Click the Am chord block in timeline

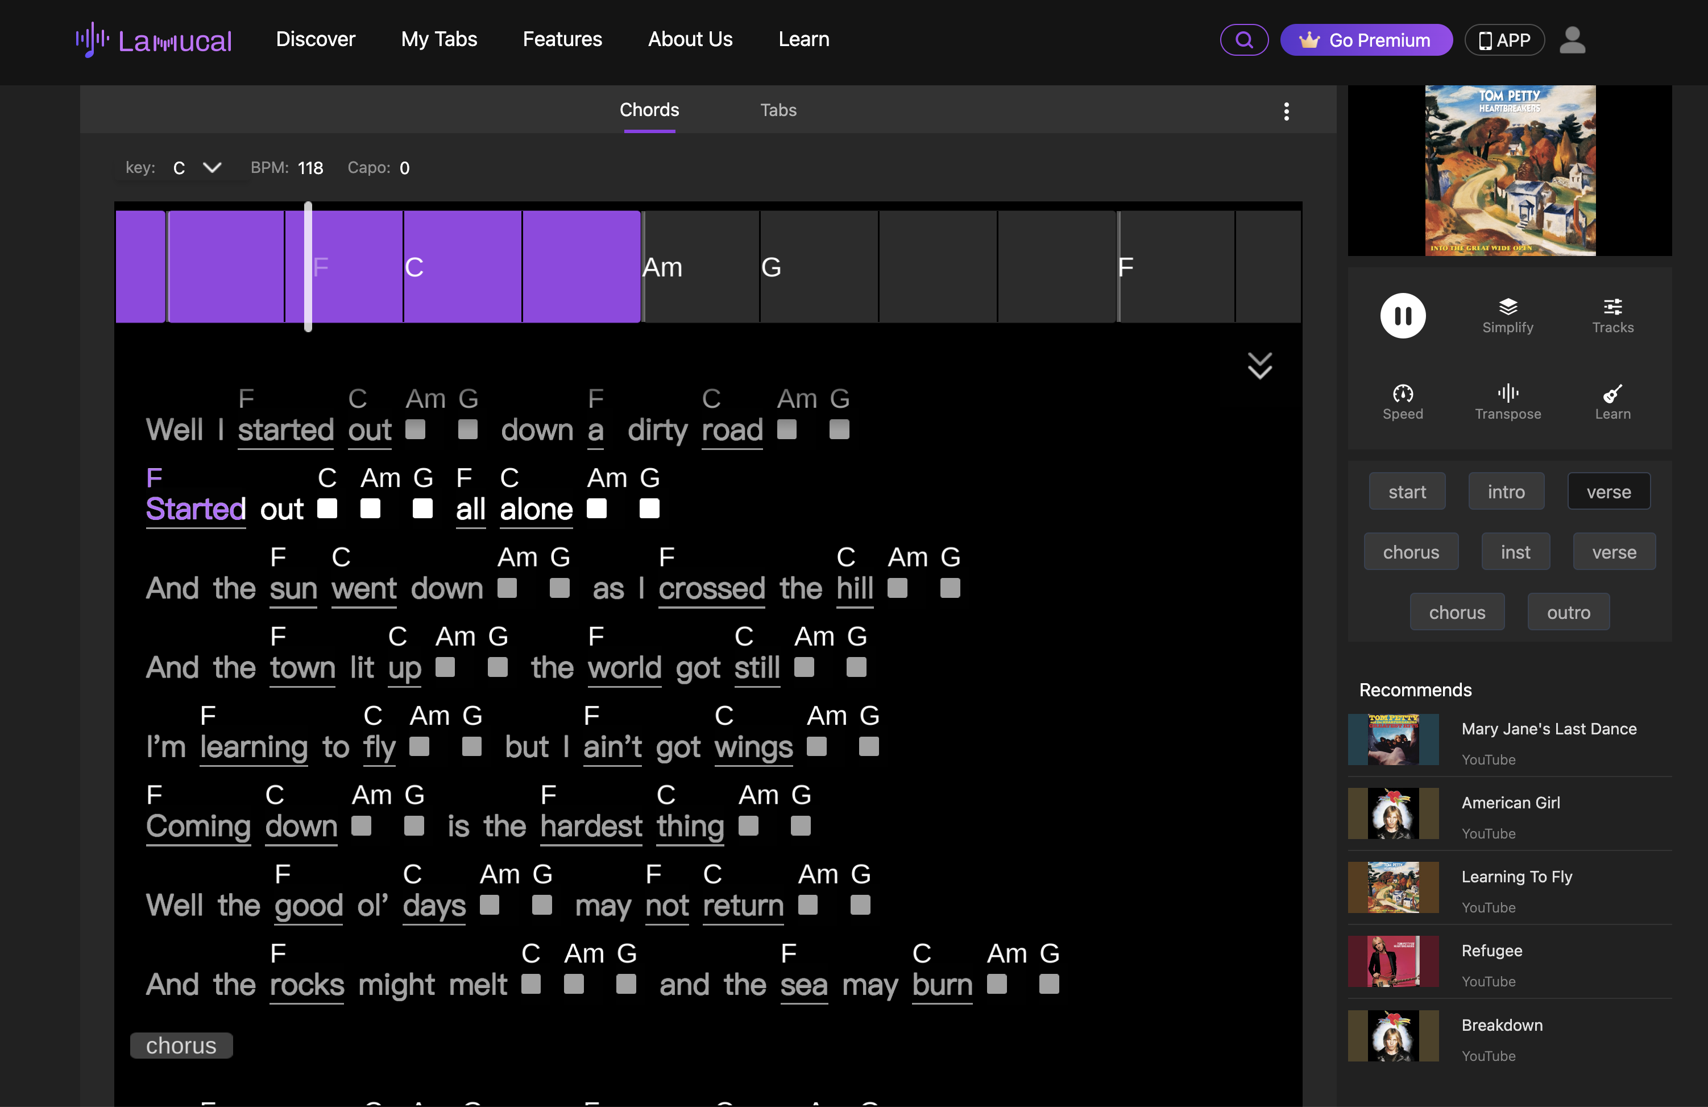click(x=700, y=267)
